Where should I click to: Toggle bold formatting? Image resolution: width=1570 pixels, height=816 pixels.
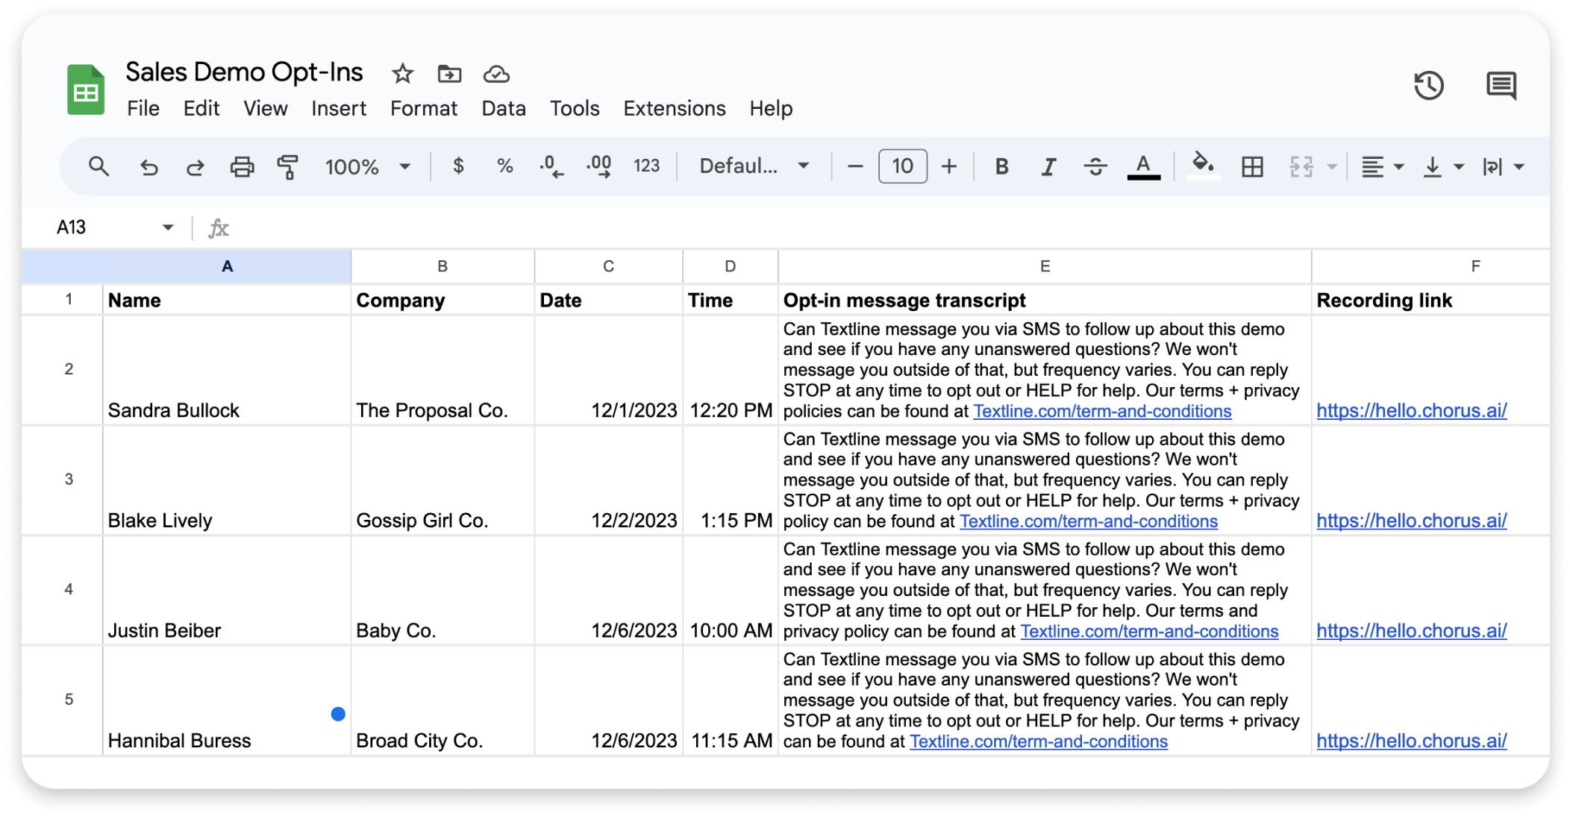tap(1001, 166)
